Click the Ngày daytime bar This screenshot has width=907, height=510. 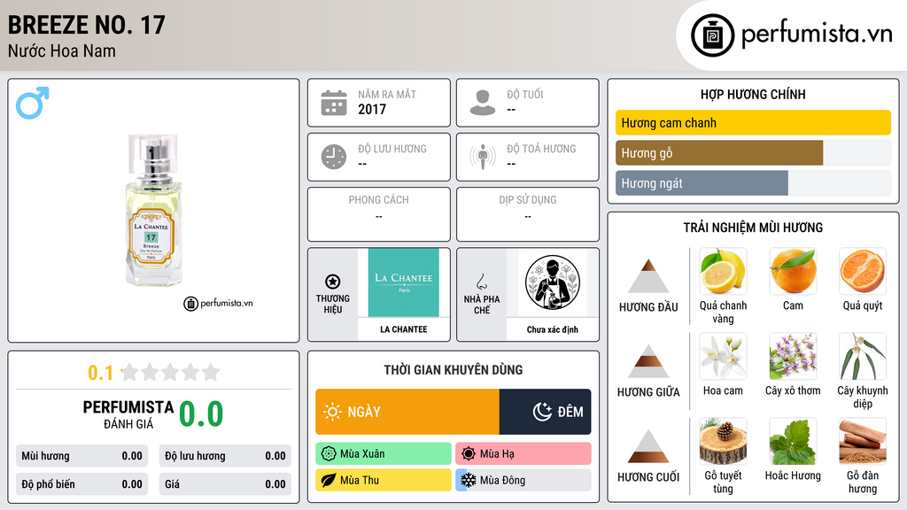click(407, 412)
